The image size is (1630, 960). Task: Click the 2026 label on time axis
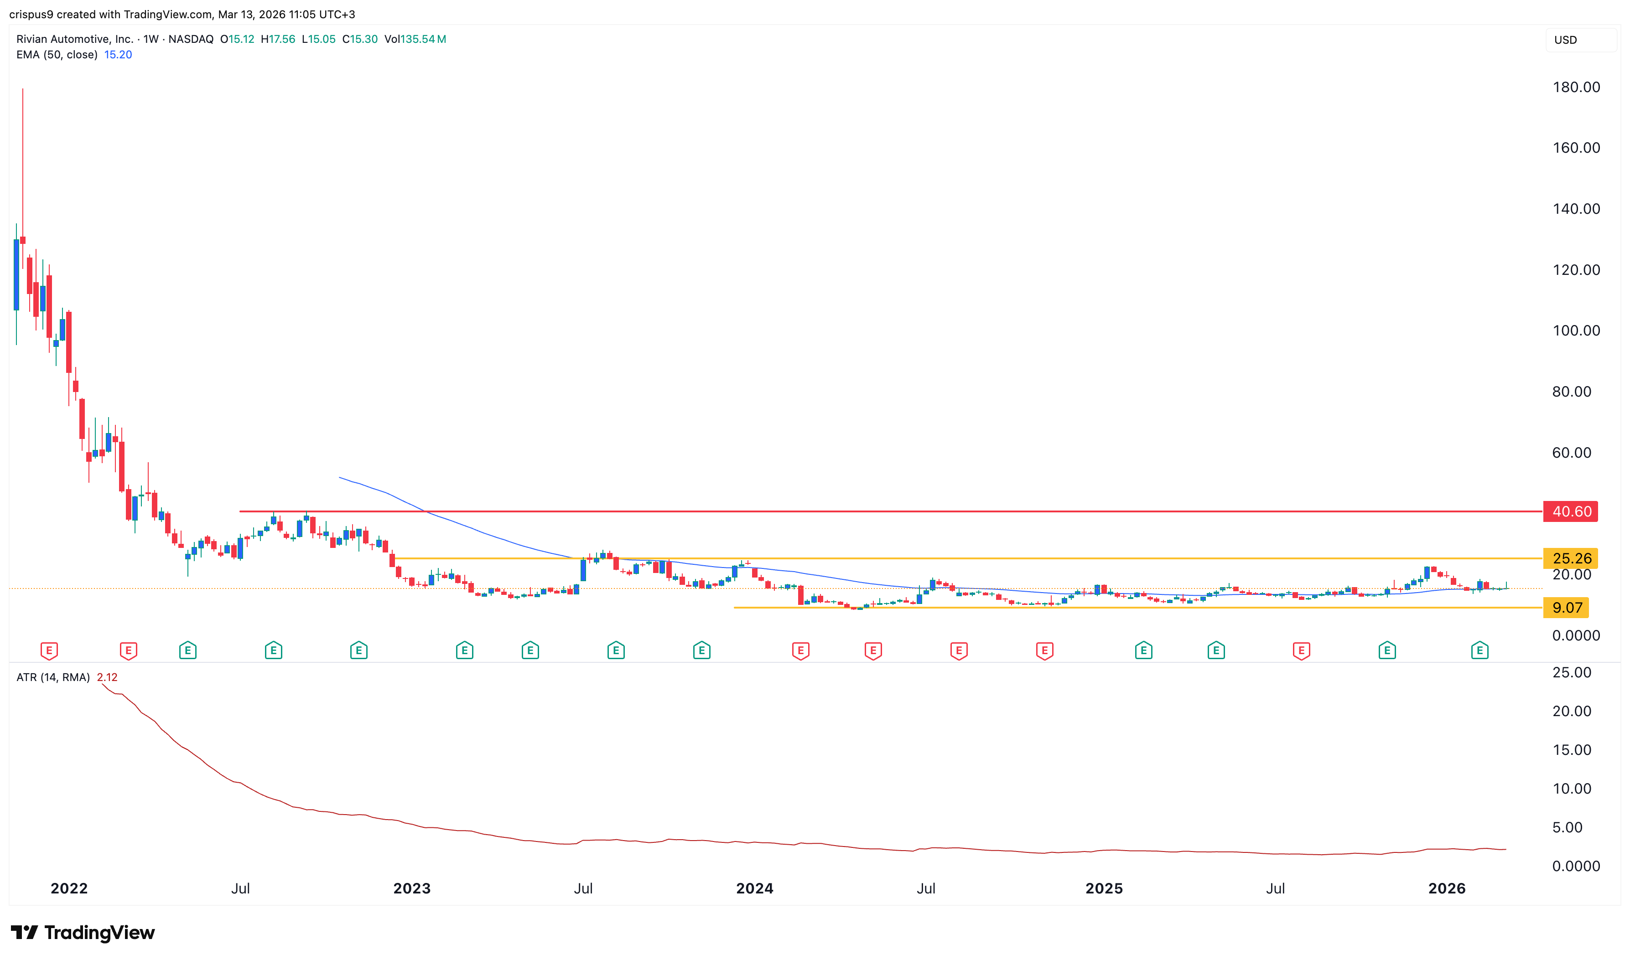[1446, 888]
